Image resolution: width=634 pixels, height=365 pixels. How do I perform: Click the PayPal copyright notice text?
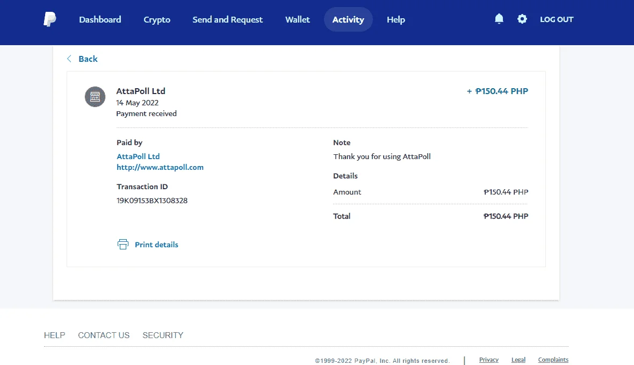382,361
